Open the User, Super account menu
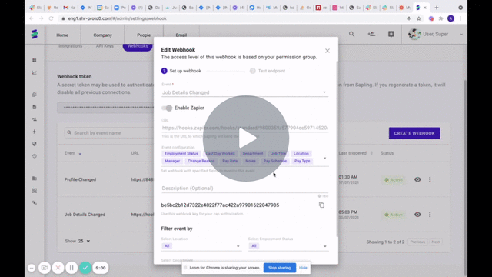The width and height of the screenshot is (492, 277). click(x=435, y=34)
